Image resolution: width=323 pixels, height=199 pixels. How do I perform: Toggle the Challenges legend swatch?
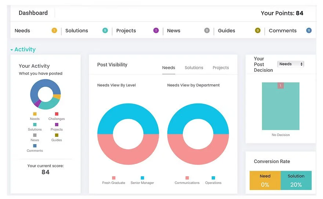click(x=57, y=114)
